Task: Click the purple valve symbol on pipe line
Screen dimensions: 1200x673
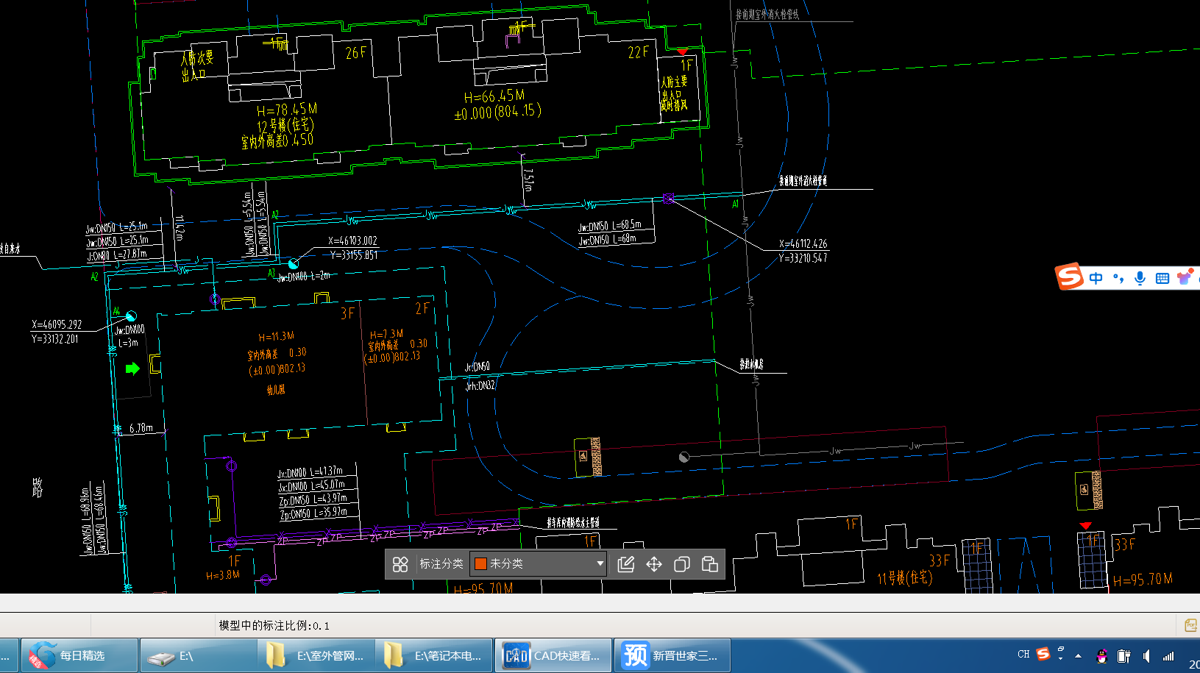Action: pyautogui.click(x=668, y=199)
